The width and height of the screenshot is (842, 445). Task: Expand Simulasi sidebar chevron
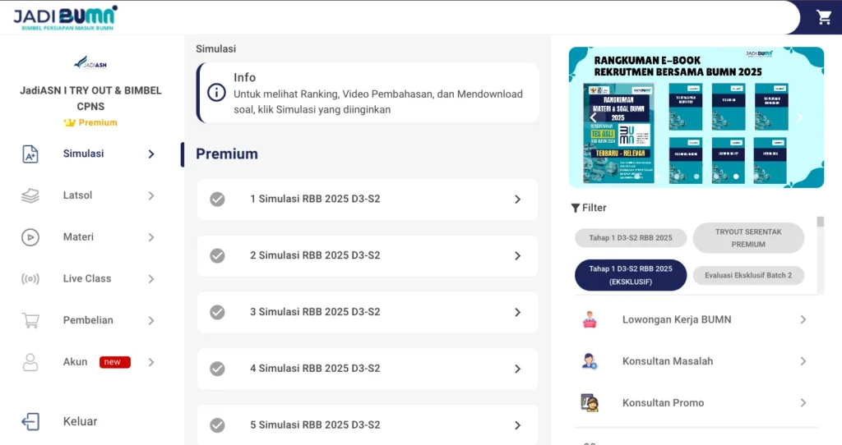151,154
